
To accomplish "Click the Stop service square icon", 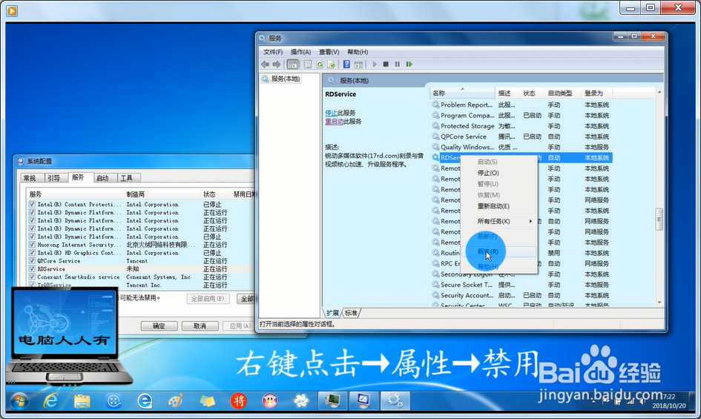I will [386, 65].
